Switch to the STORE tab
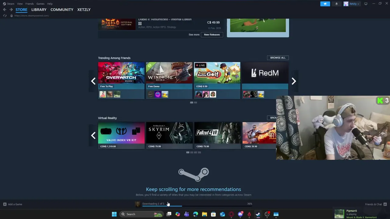This screenshot has height=219, width=390. pyautogui.click(x=21, y=10)
